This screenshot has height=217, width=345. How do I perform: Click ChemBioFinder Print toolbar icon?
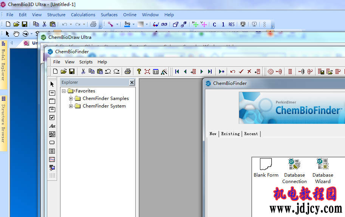[128, 71]
